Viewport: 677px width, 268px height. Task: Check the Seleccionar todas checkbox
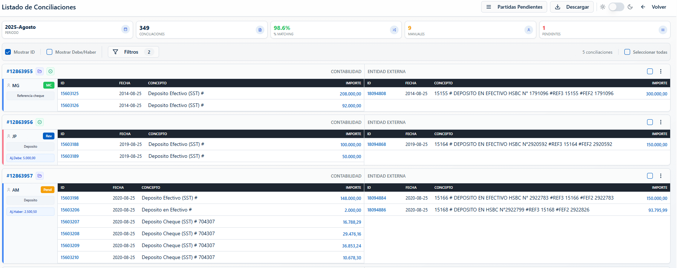click(x=627, y=52)
